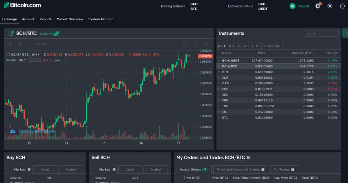This screenshot has width=348, height=183.
Task: Mark BCH/USDT as favorite star
Action: pyautogui.click(x=219, y=60)
